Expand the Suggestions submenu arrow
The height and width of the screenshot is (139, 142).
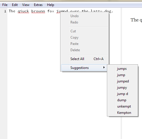click(x=104, y=67)
